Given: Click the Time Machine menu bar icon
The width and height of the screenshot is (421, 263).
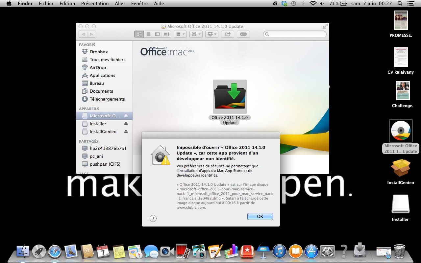Looking at the screenshot, I should (293, 4).
